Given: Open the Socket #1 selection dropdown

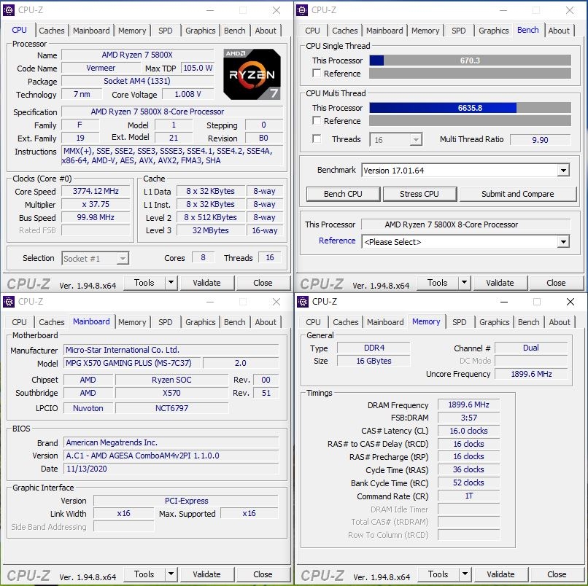Looking at the screenshot, I should pos(96,259).
